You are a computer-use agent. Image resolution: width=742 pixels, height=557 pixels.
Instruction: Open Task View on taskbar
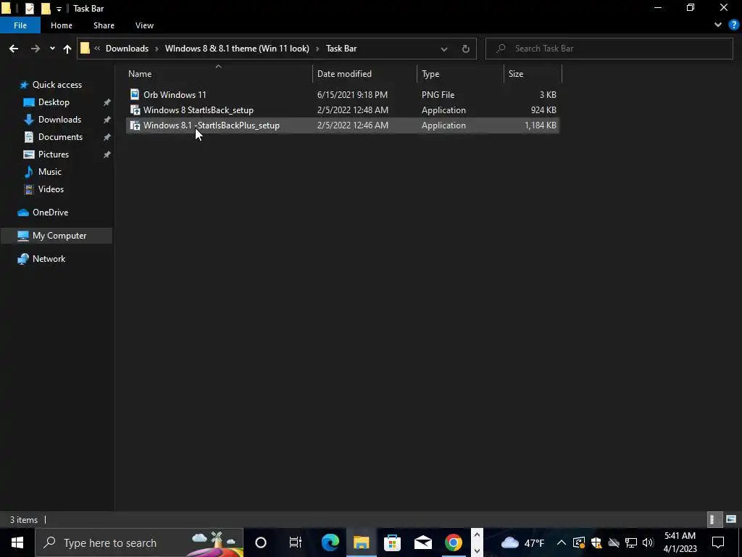coord(296,542)
